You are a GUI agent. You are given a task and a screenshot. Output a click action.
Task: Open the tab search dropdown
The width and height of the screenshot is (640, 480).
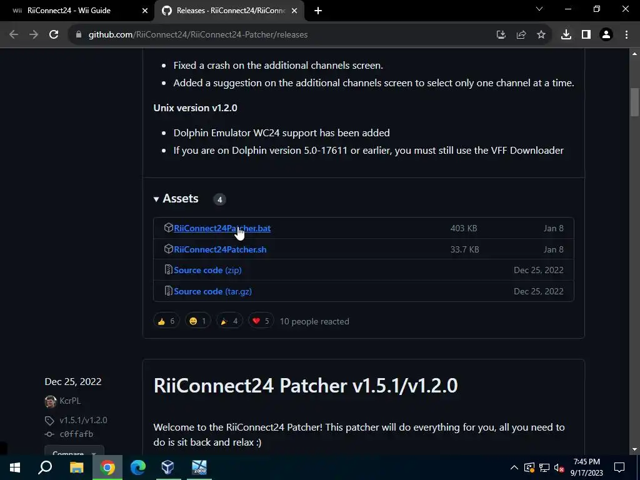pos(539,9)
